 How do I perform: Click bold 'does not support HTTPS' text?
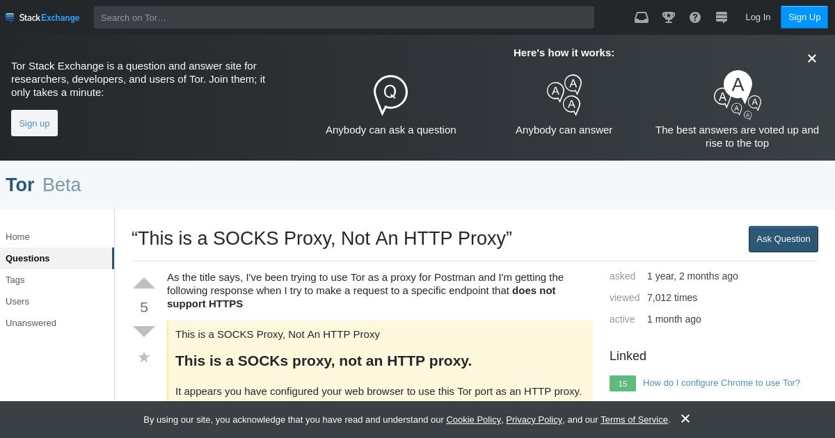[361, 297]
